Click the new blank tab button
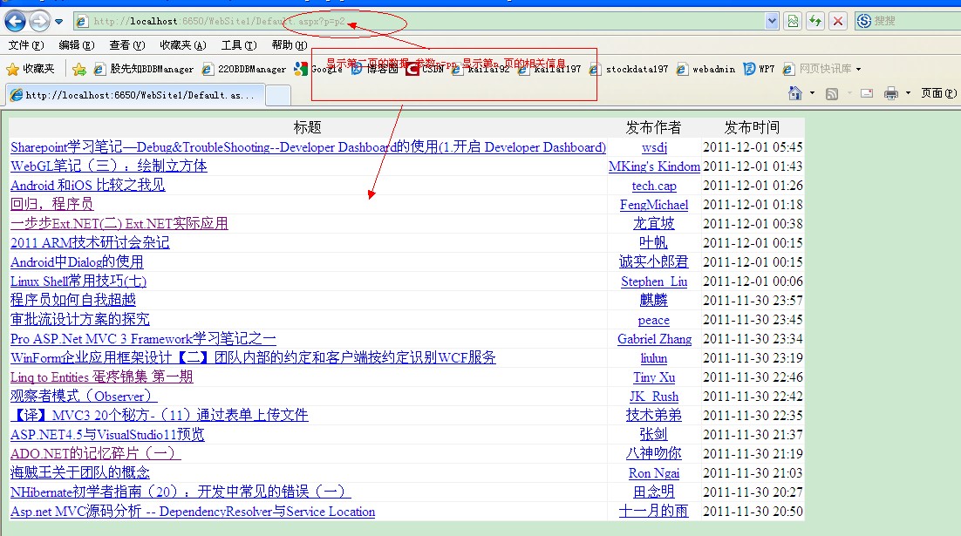This screenshot has height=536, width=961. tap(277, 95)
